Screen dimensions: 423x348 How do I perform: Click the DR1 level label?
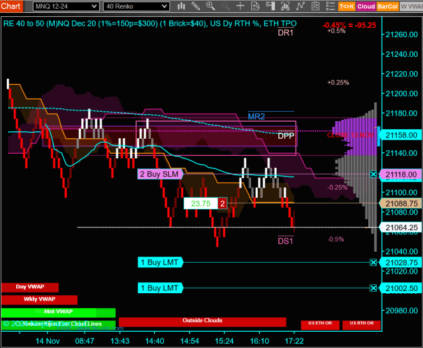pos(286,32)
